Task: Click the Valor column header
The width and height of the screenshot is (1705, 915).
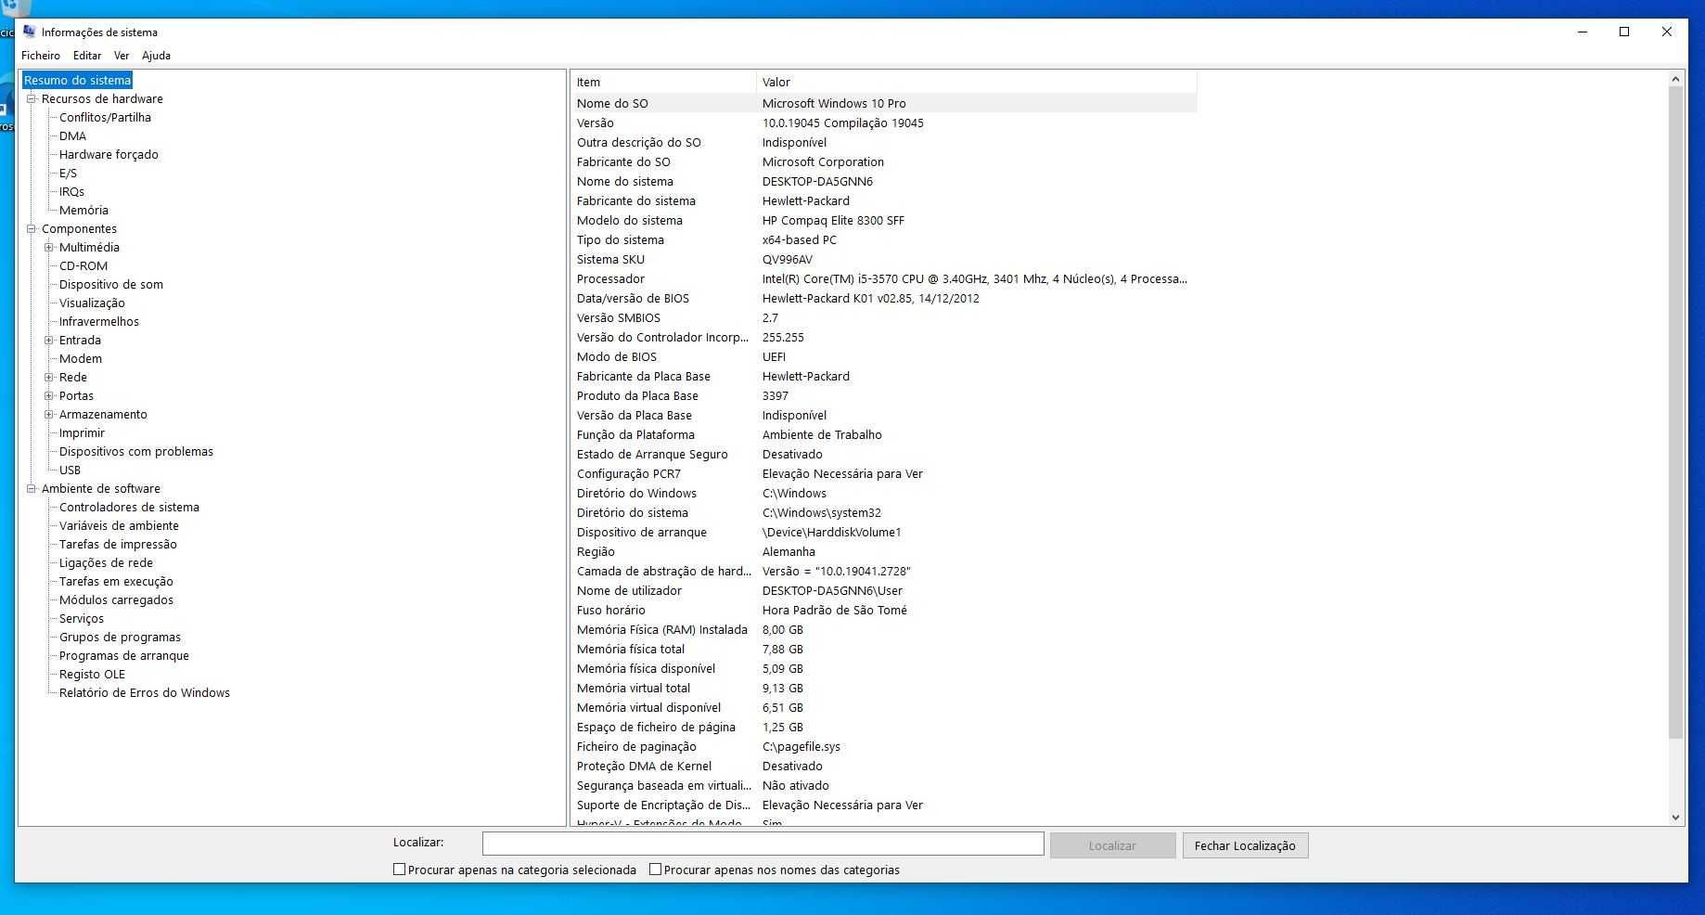Action: click(977, 82)
